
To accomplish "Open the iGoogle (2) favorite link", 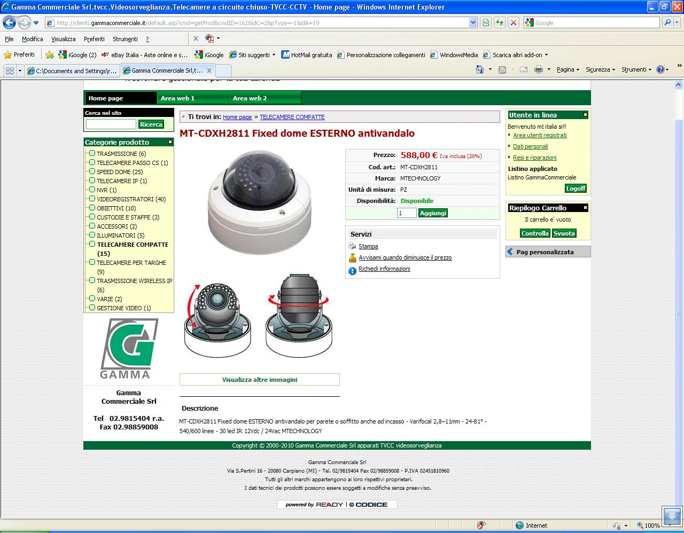I will [x=77, y=54].
